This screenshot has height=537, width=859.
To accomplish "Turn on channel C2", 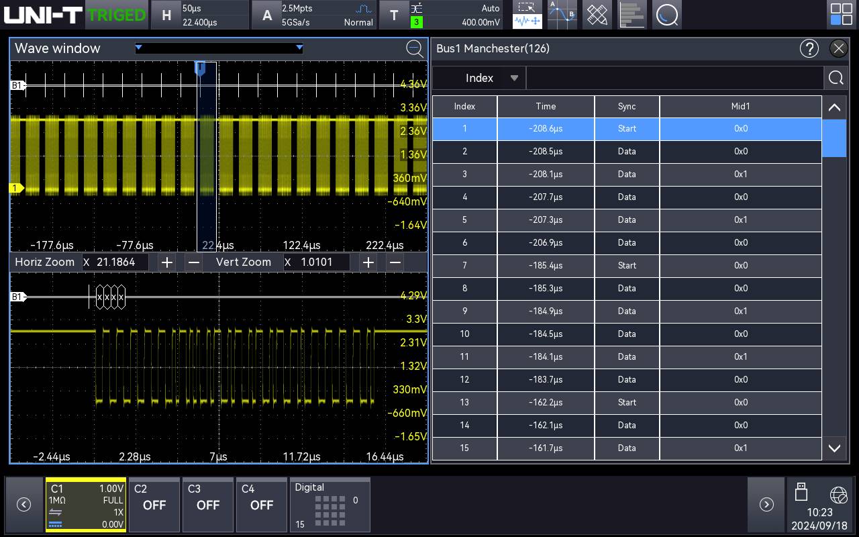I will click(x=154, y=505).
